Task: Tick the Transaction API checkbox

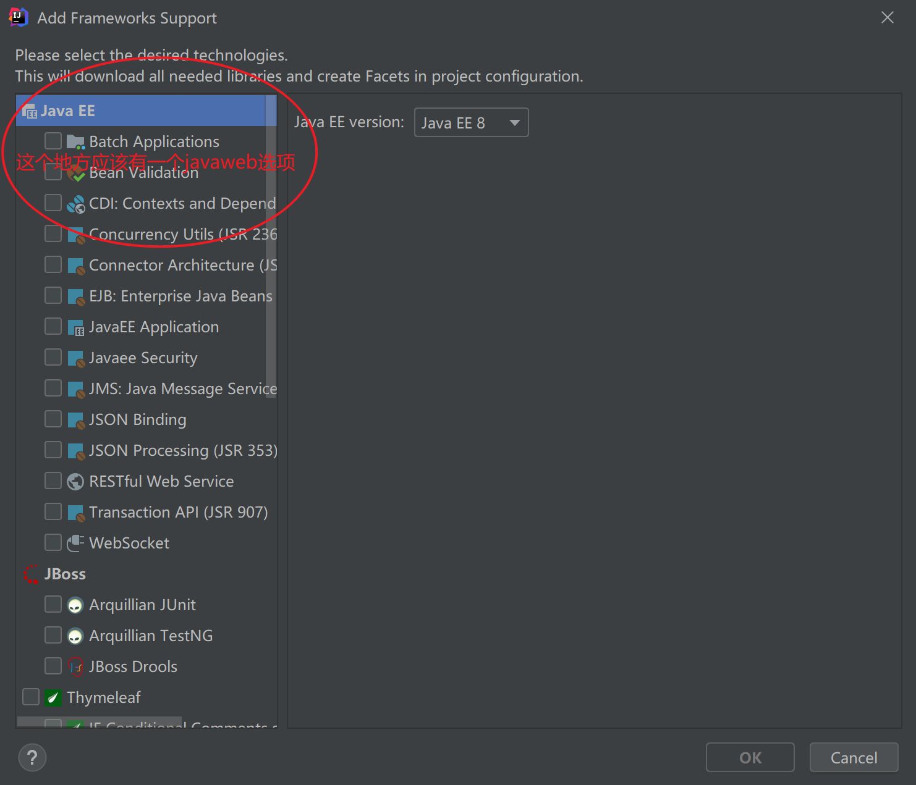Action: [x=53, y=511]
